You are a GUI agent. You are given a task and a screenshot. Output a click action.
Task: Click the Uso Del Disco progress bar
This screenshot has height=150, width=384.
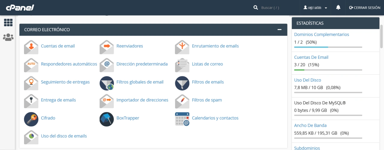tap(328, 93)
